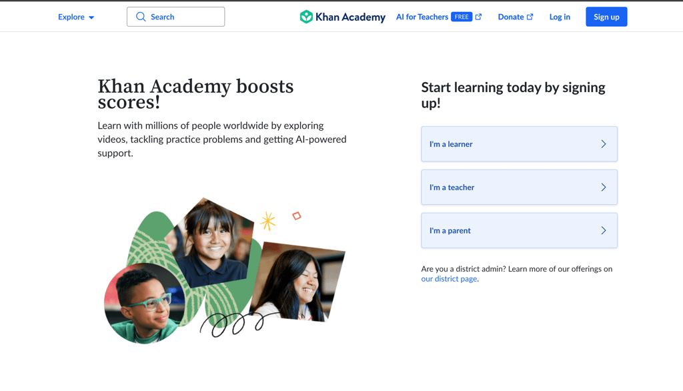Click the Explore dropdown caret arrow

pos(91,17)
